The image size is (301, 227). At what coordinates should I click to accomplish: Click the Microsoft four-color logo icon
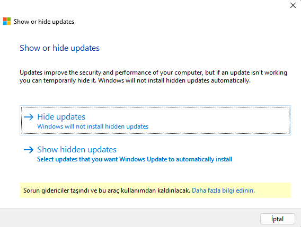(x=7, y=21)
